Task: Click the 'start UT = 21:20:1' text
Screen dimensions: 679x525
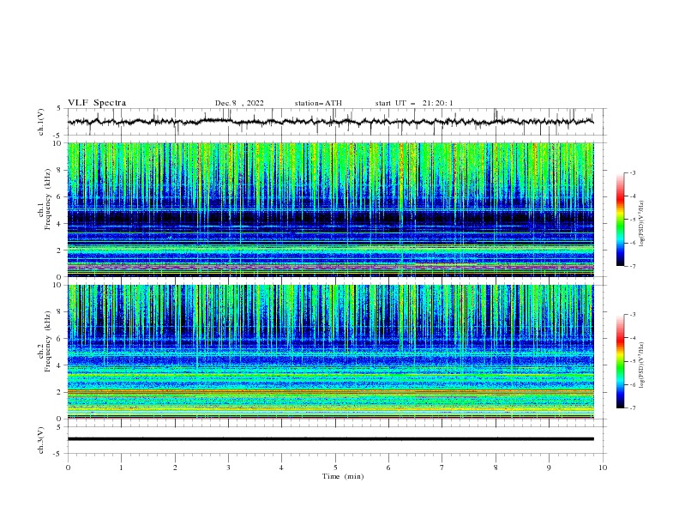Action: (414, 103)
